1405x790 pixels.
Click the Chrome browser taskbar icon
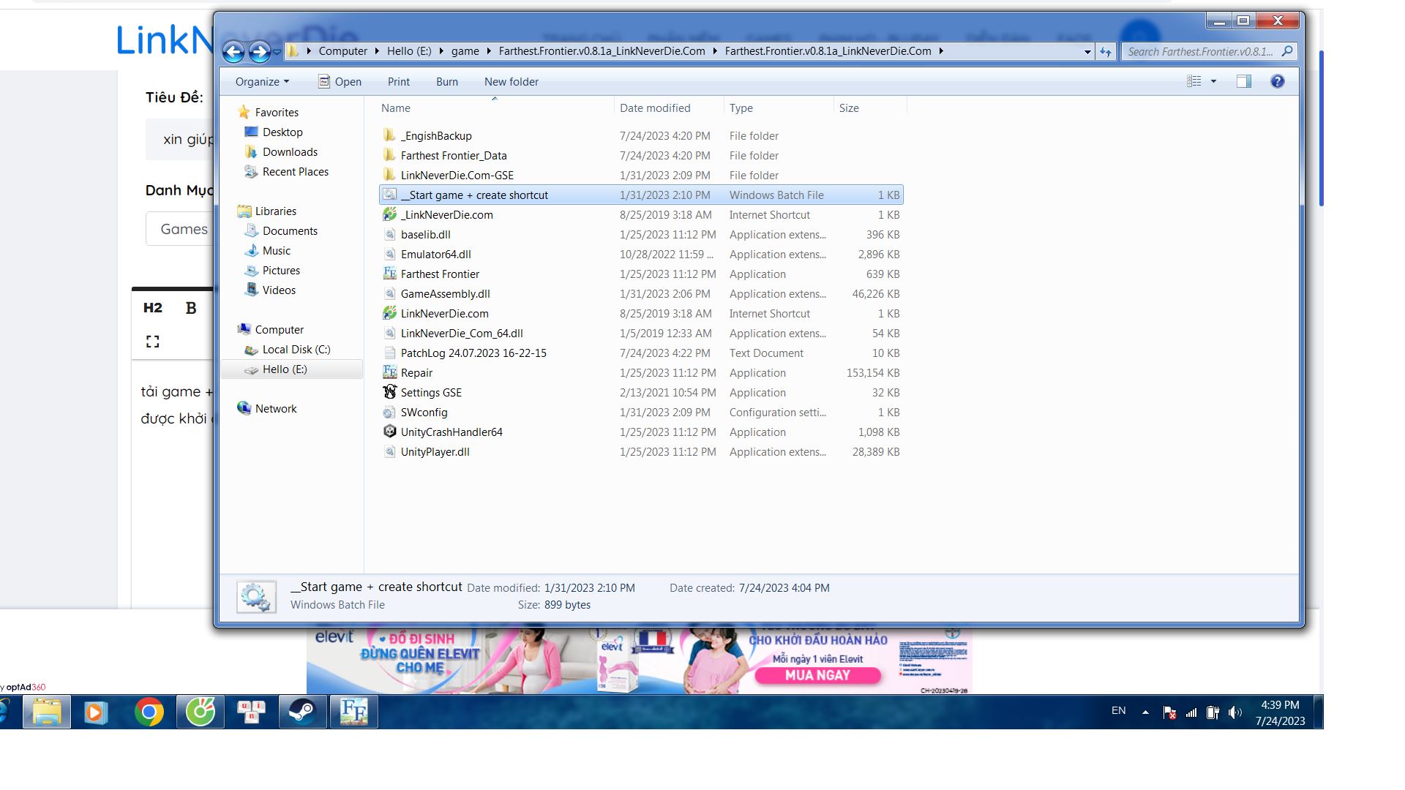149,712
